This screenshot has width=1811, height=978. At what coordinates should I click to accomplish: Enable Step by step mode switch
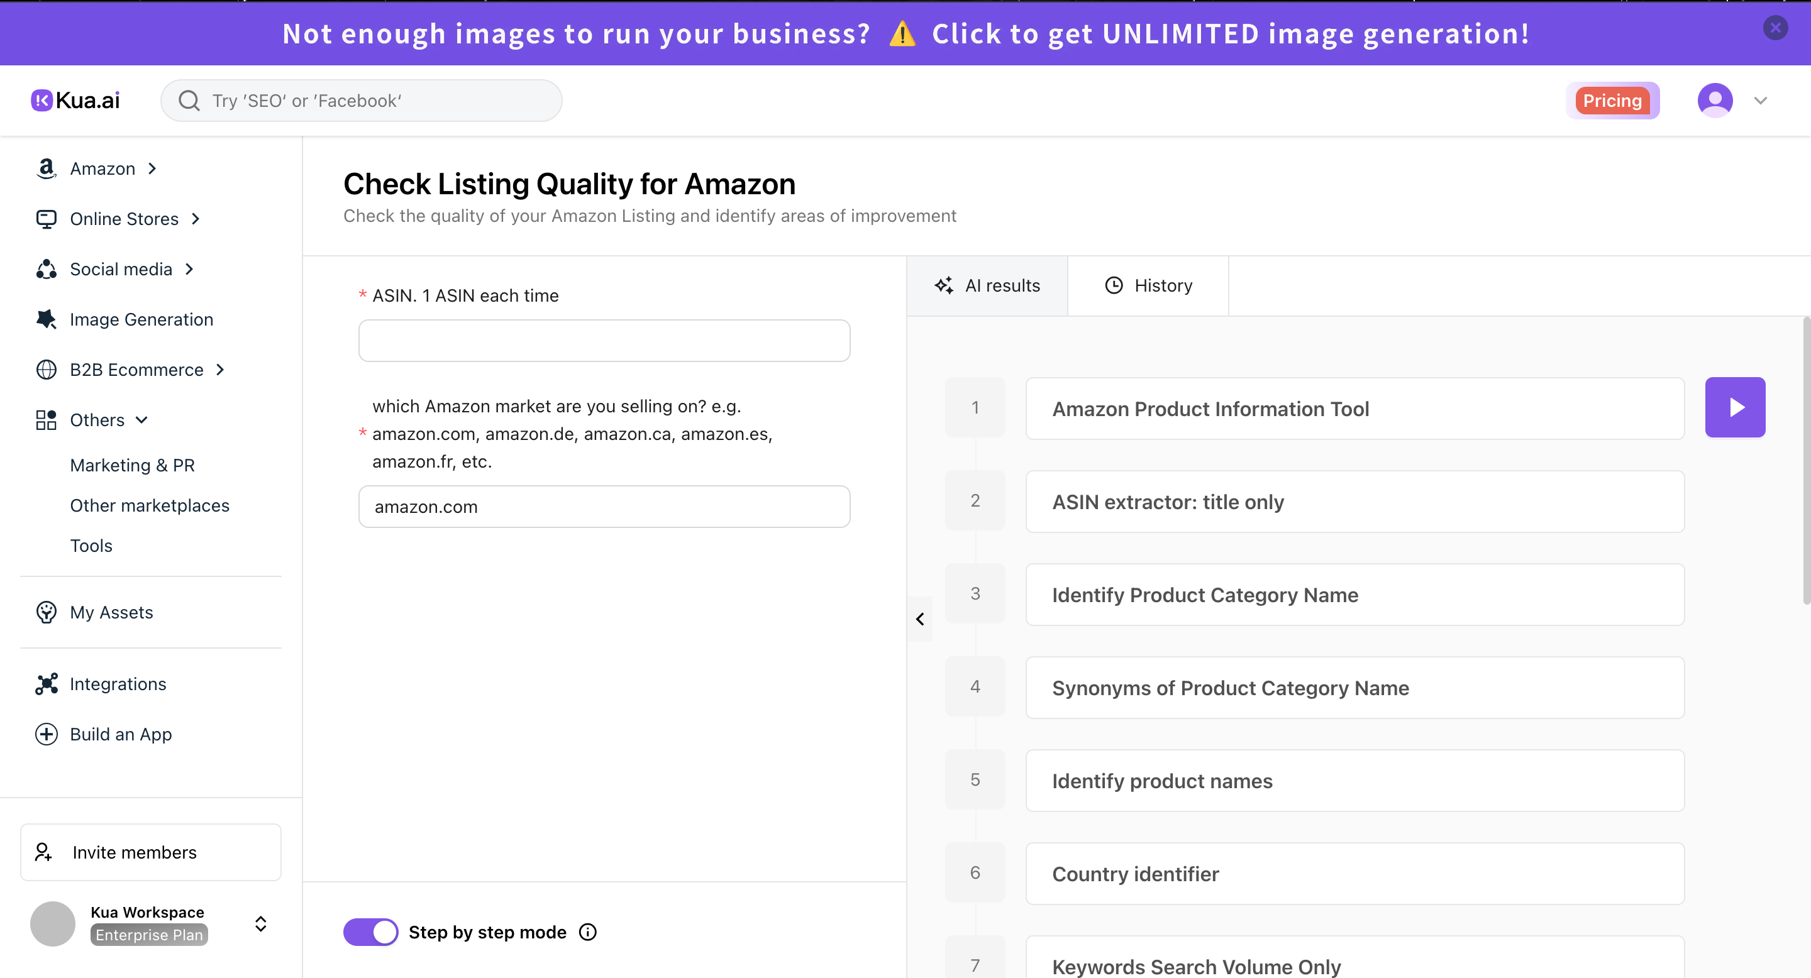pos(370,931)
